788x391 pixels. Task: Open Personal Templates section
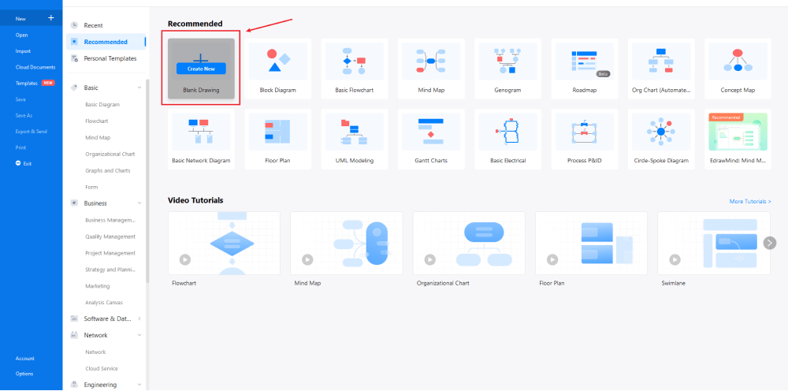click(x=110, y=58)
